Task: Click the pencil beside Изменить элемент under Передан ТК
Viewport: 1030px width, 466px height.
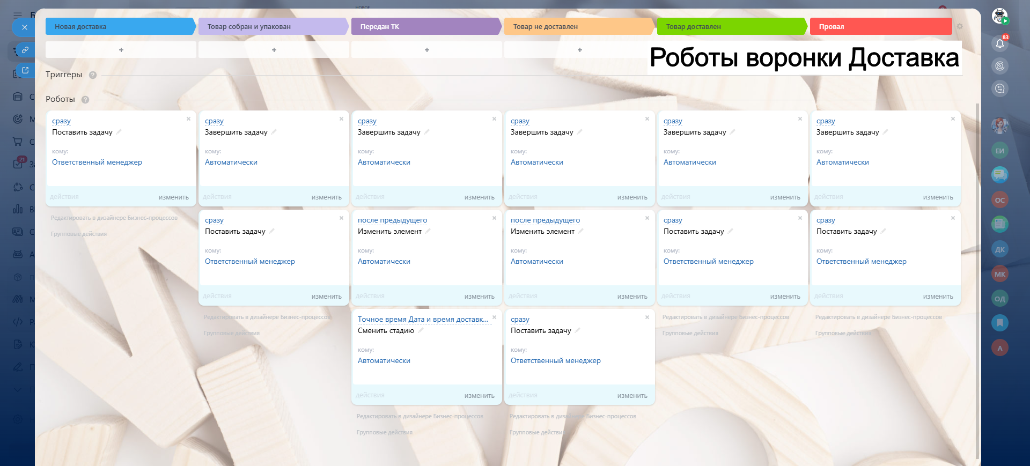Action: pyautogui.click(x=428, y=231)
